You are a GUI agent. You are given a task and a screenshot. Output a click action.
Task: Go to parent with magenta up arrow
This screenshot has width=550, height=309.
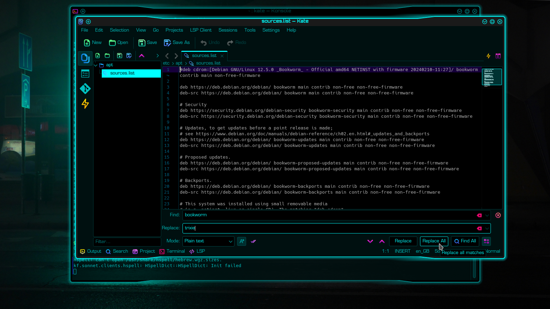142,56
